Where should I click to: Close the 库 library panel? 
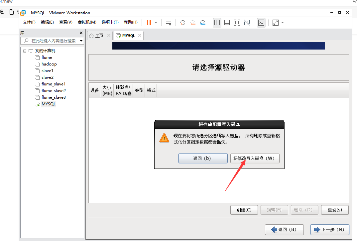pyautogui.click(x=81, y=33)
